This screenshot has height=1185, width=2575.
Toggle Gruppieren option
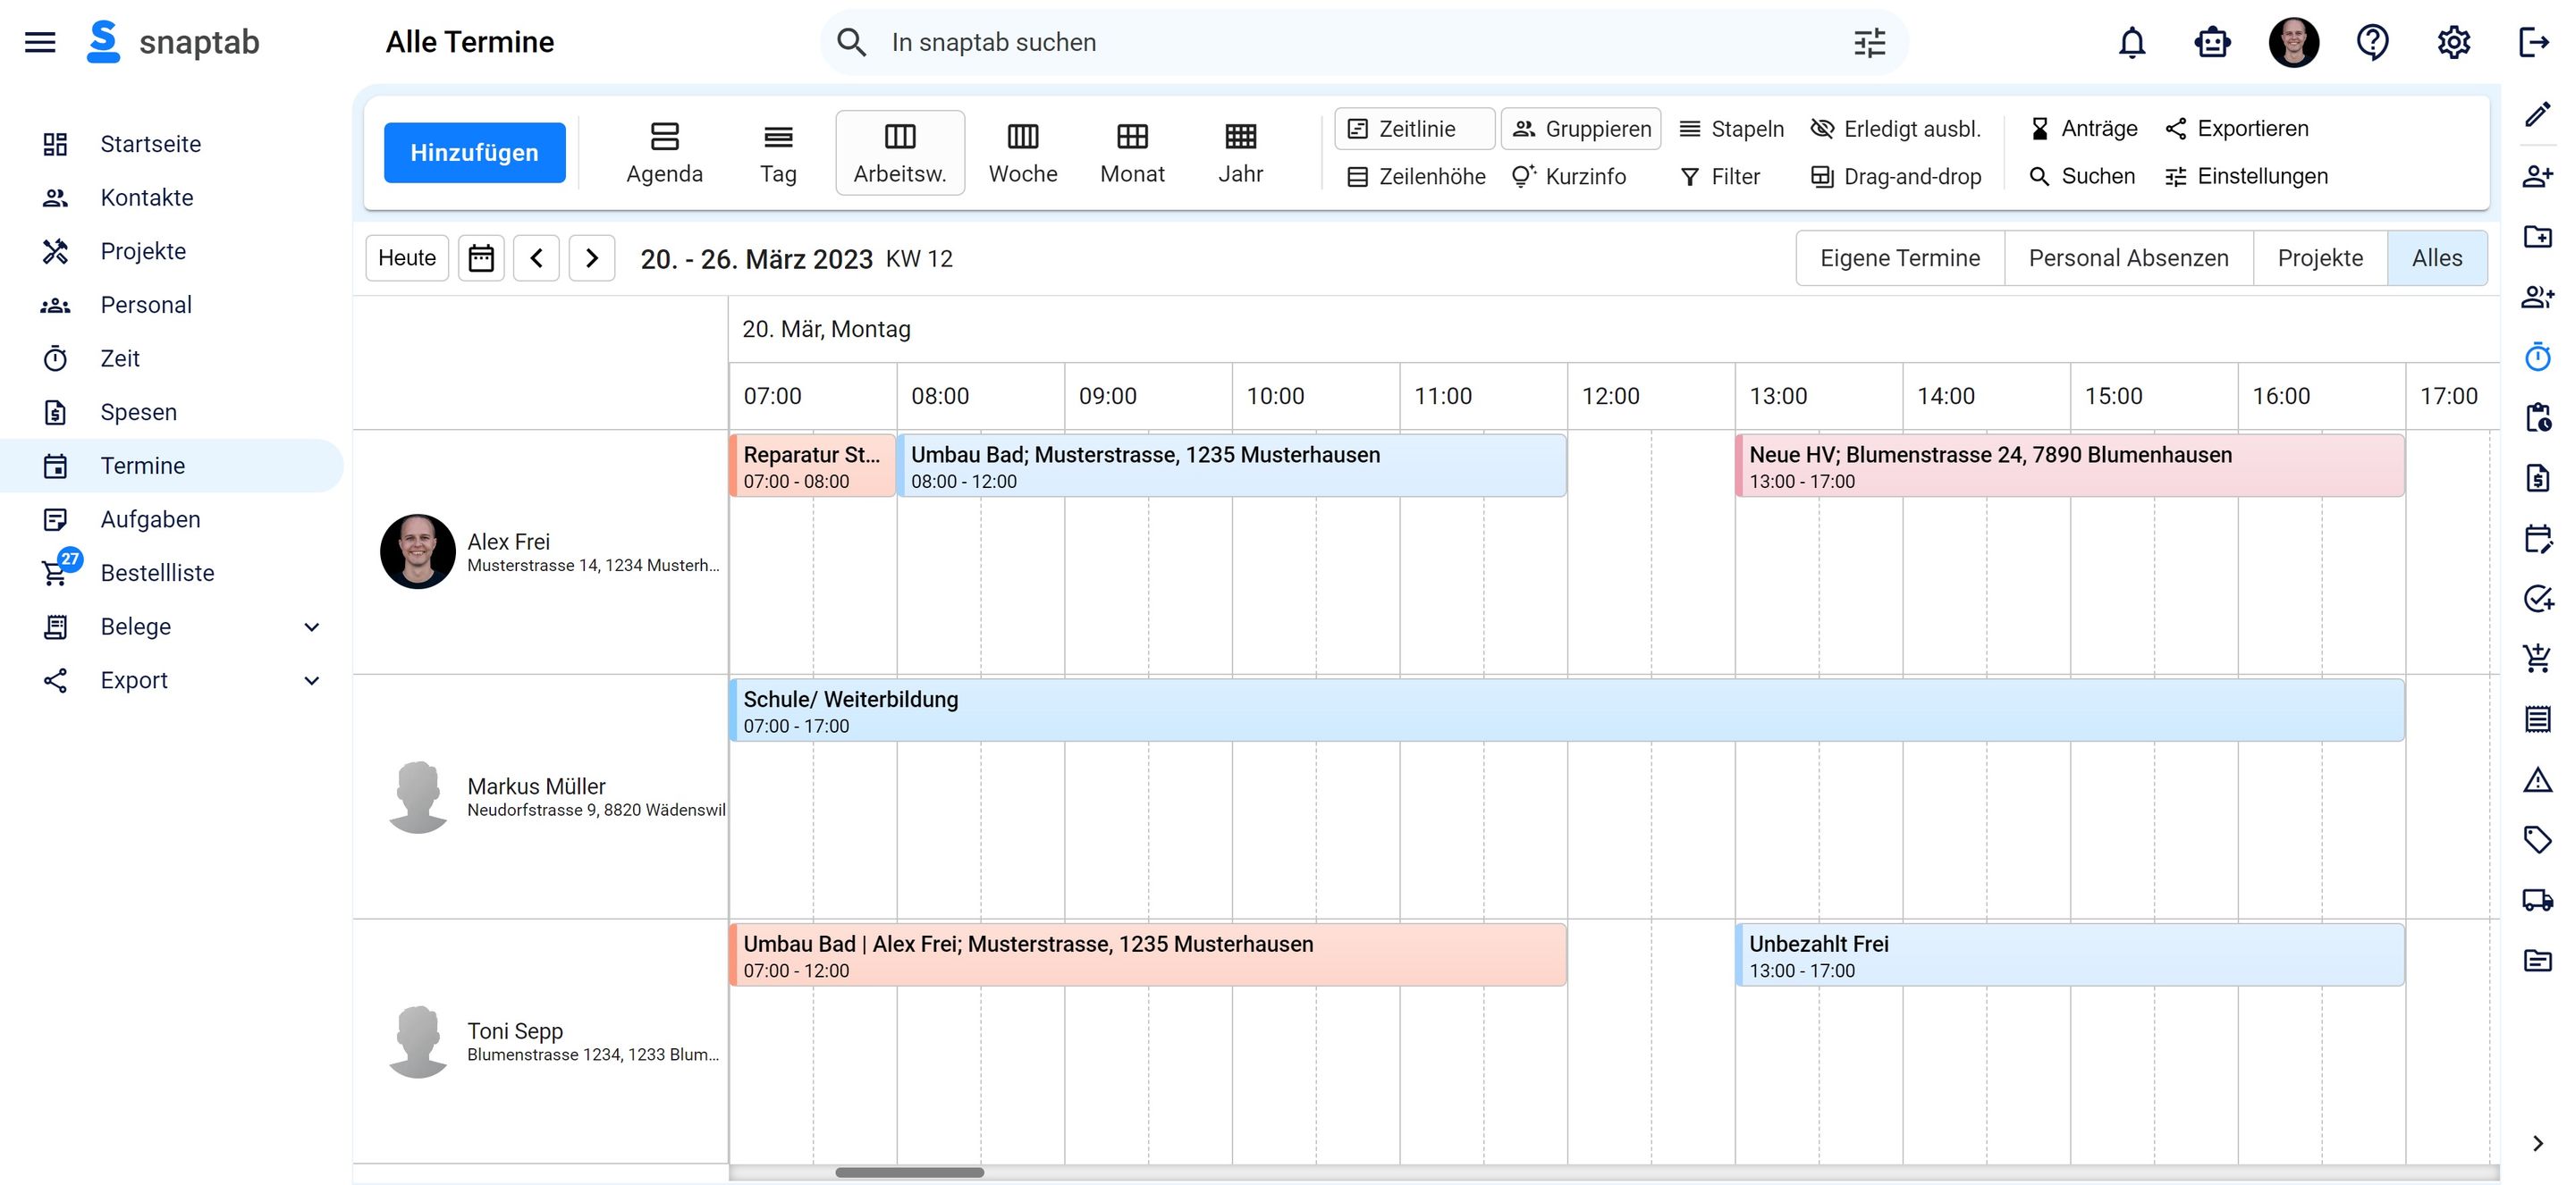click(1581, 129)
